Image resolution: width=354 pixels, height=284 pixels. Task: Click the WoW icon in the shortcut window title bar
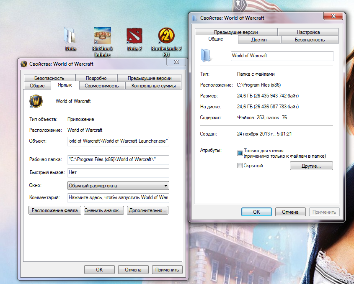(24, 64)
